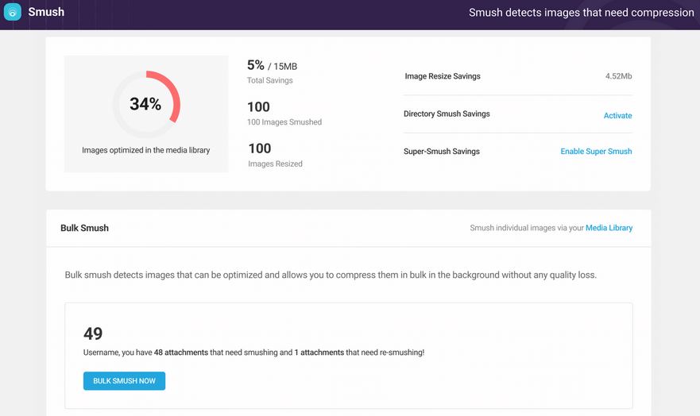The width and height of the screenshot is (700, 416).
Task: Click the 48 attachments bold text
Action: click(181, 352)
